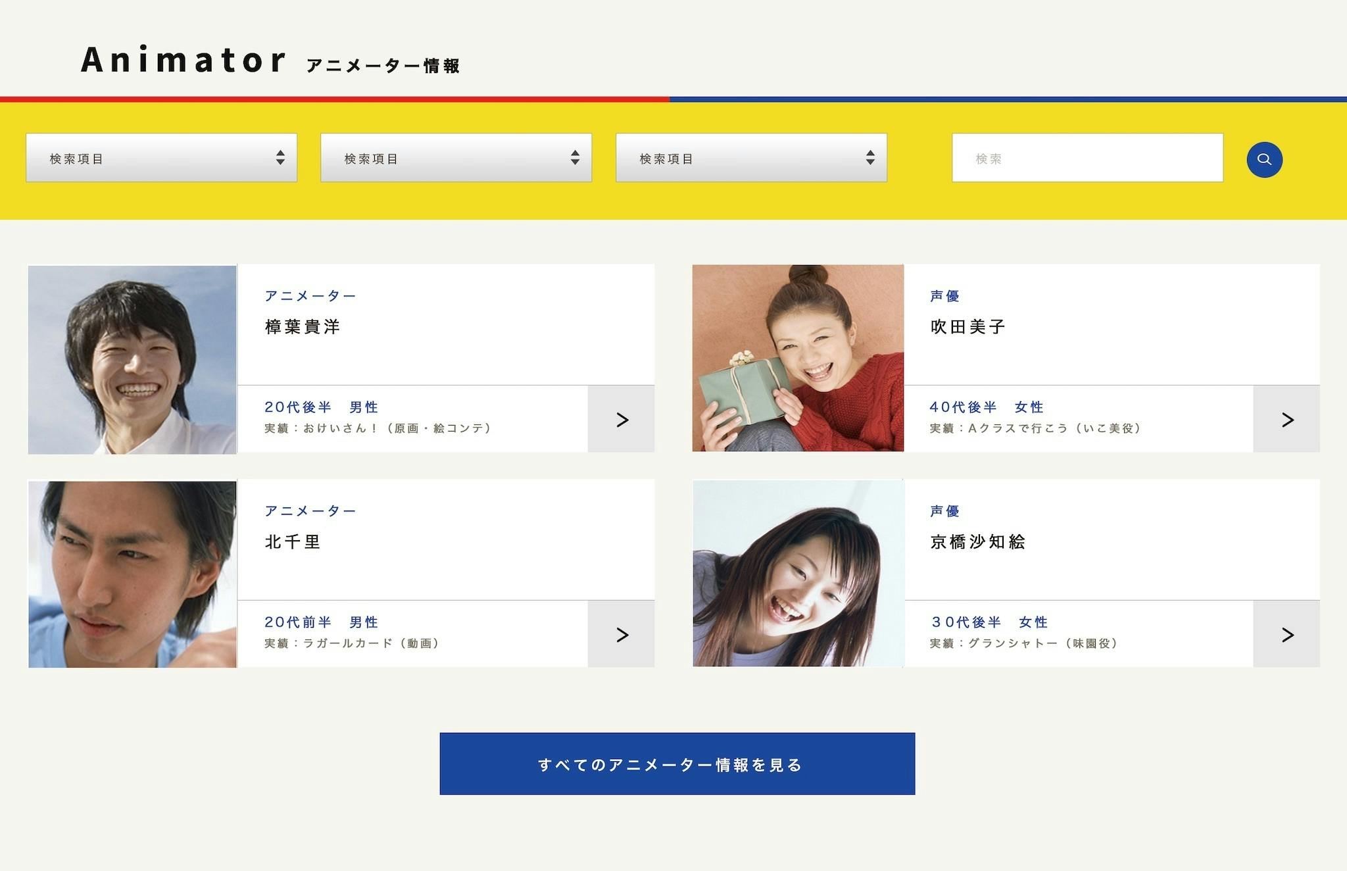Click the arrow icon on 北千里's card
Viewport: 1347px width, 871px height.
tap(620, 634)
